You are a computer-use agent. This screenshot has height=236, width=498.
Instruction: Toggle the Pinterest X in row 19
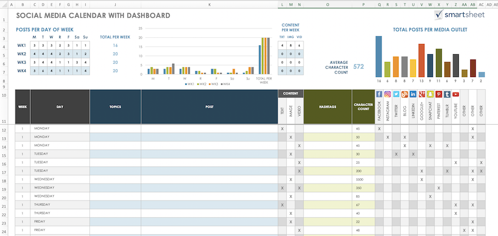(x=439, y=188)
